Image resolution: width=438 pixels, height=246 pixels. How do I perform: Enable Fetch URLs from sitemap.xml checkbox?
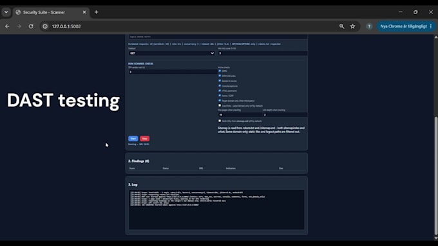click(220, 121)
